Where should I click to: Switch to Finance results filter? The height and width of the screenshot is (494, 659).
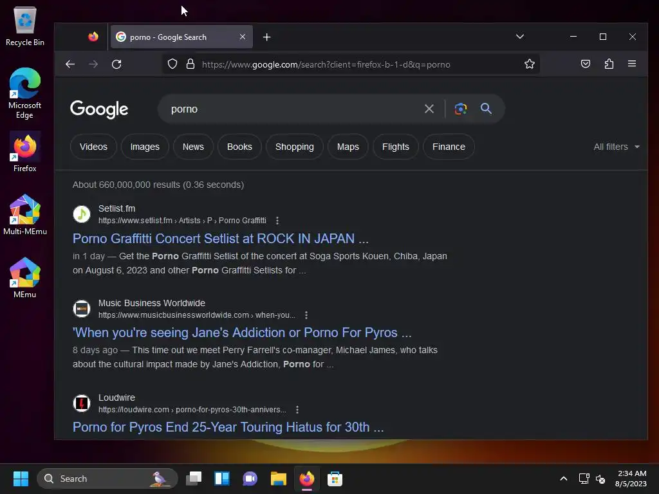point(449,147)
